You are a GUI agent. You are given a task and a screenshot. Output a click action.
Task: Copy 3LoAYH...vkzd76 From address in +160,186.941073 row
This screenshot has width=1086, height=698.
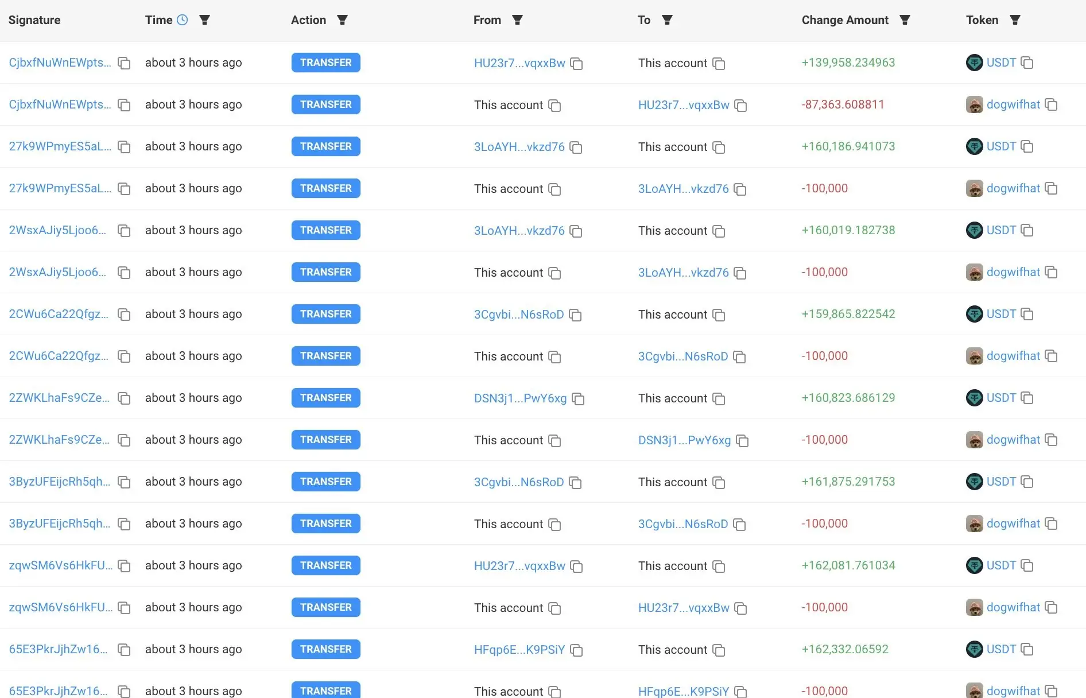tap(576, 148)
